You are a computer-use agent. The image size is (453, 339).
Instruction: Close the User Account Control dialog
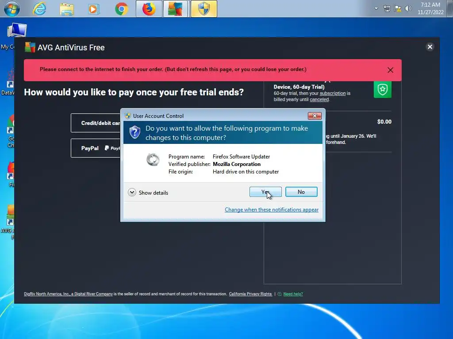[315, 116]
